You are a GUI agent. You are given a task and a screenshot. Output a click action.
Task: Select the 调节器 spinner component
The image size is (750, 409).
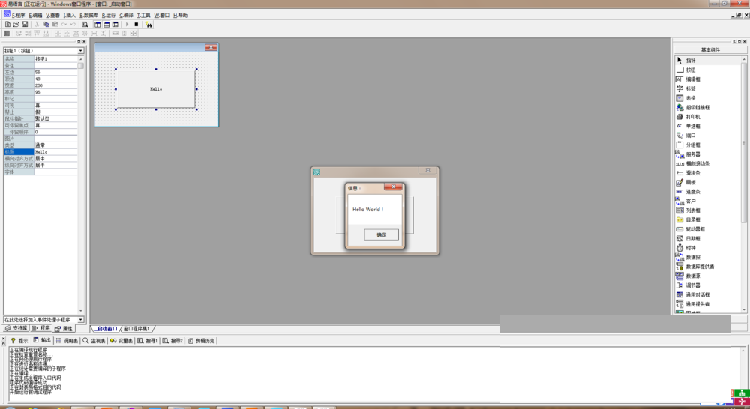click(x=709, y=285)
